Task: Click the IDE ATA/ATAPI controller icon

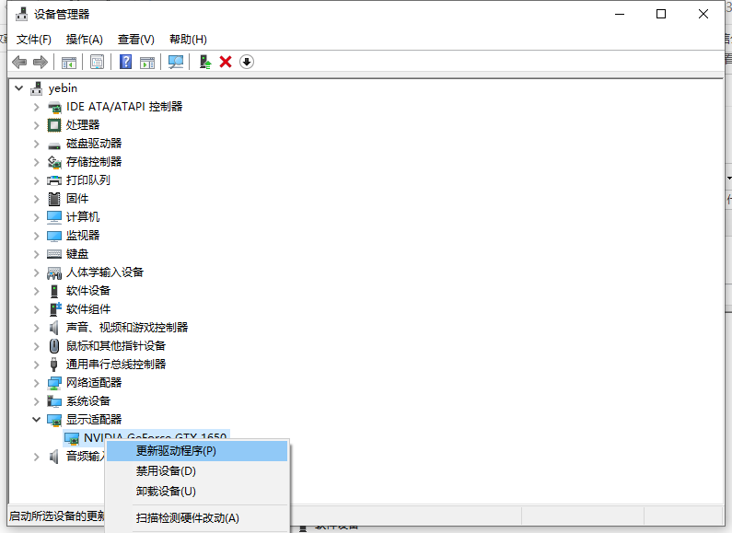Action: [54, 107]
